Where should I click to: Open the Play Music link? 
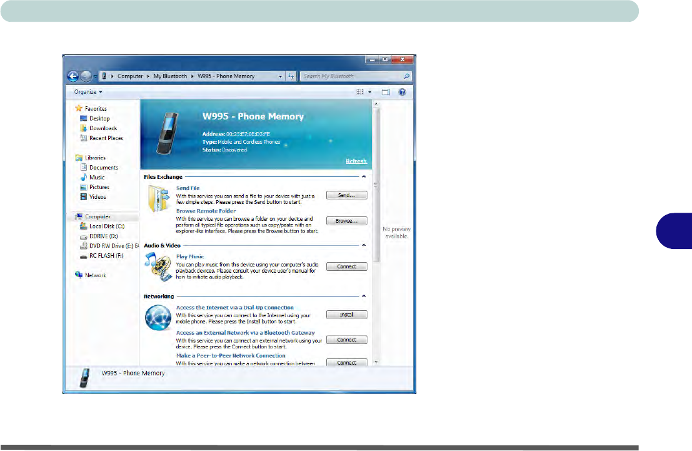(190, 256)
